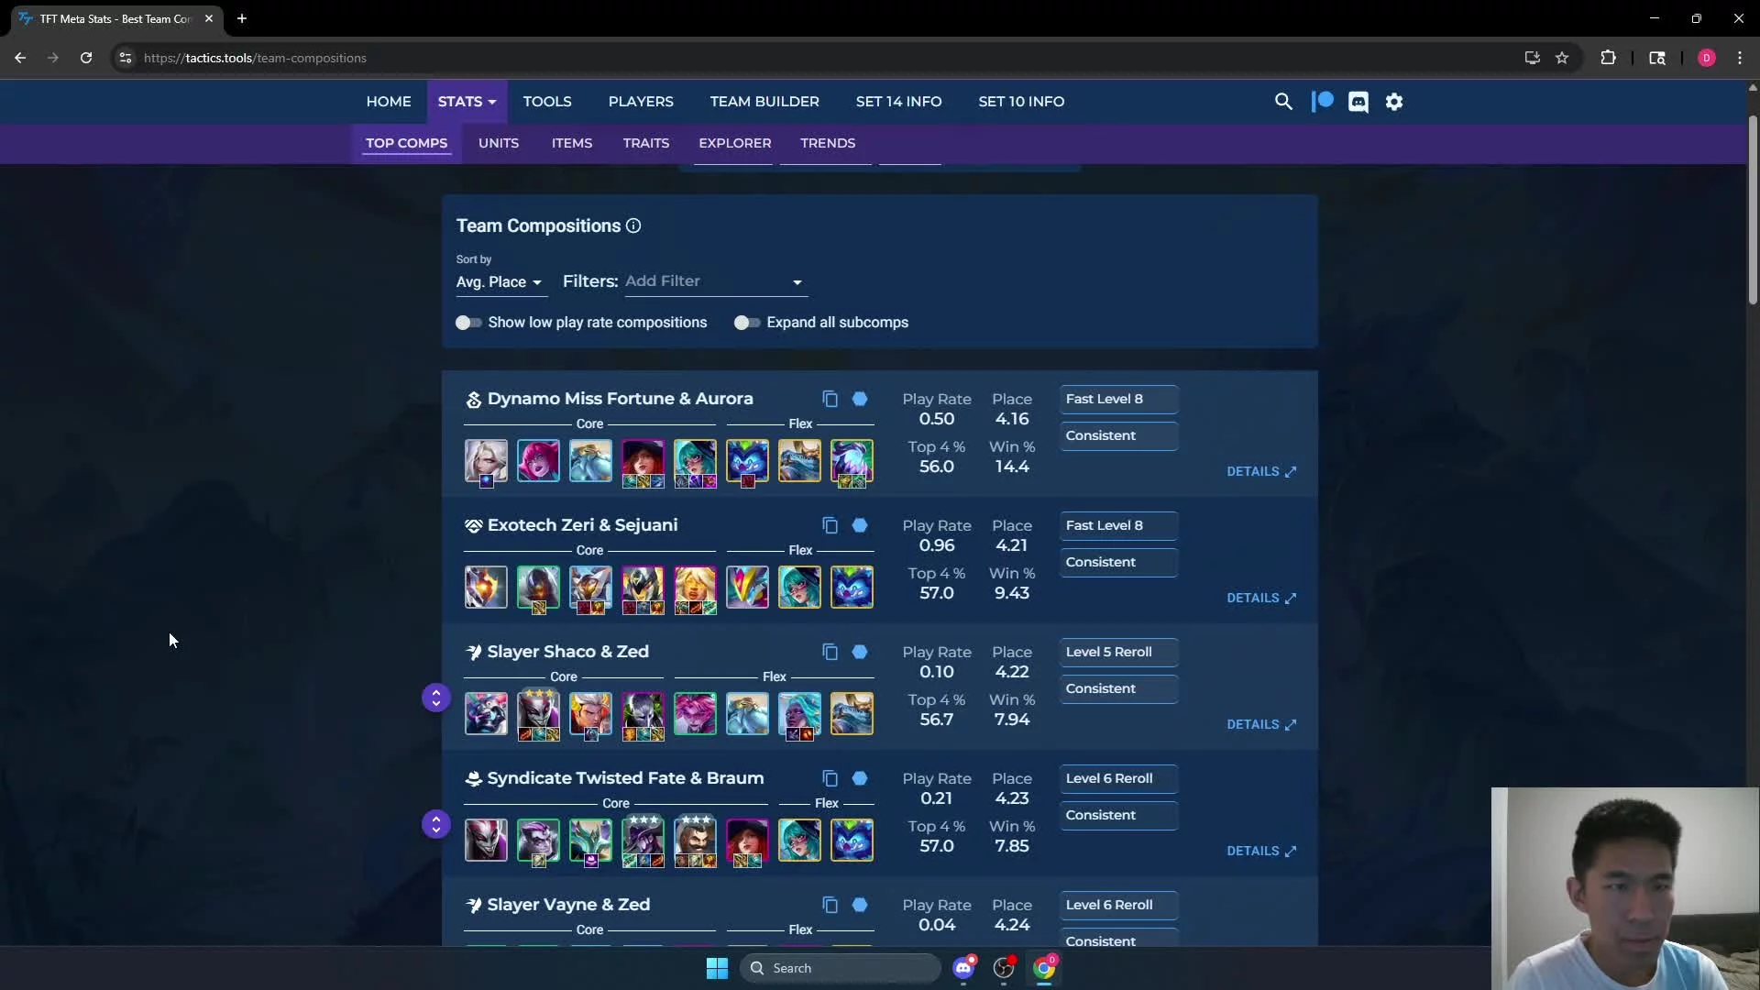Open the Patreon icon in navbar
The height and width of the screenshot is (990, 1760).
pyautogui.click(x=1323, y=102)
